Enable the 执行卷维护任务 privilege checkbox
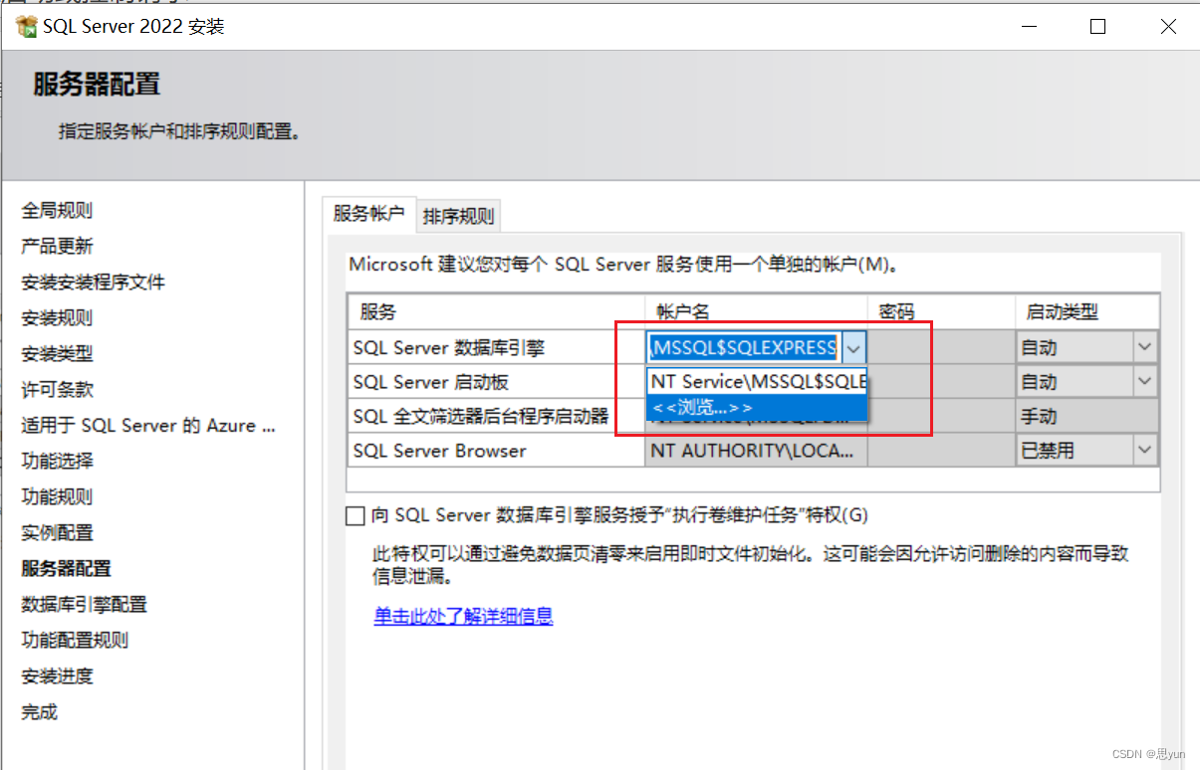This screenshot has width=1200, height=770. pyautogui.click(x=356, y=515)
